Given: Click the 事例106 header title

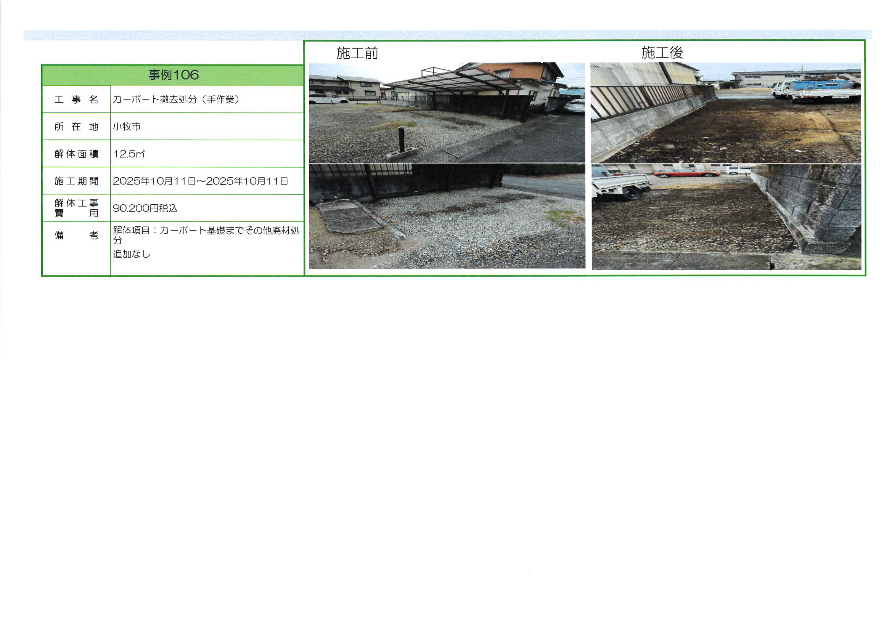Looking at the screenshot, I should click(173, 75).
